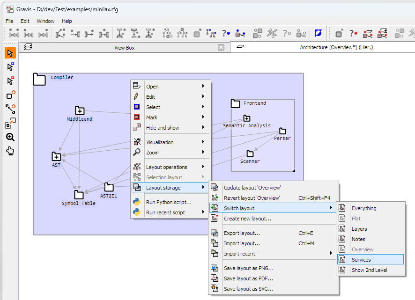Expand the Visualization submenu
This screenshot has height=300, width=415.
[x=171, y=142]
